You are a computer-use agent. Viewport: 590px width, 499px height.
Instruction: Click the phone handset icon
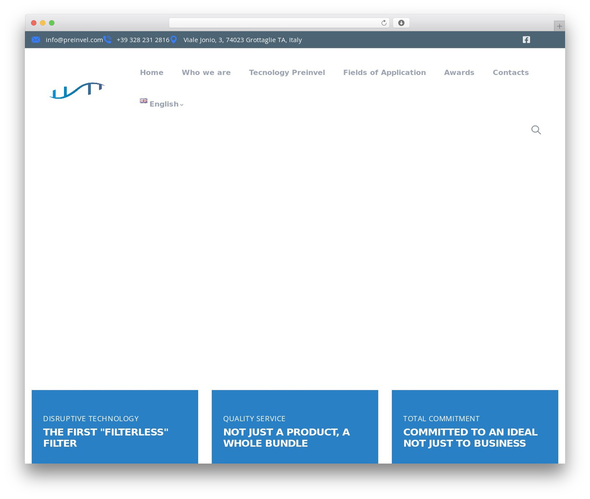[107, 40]
